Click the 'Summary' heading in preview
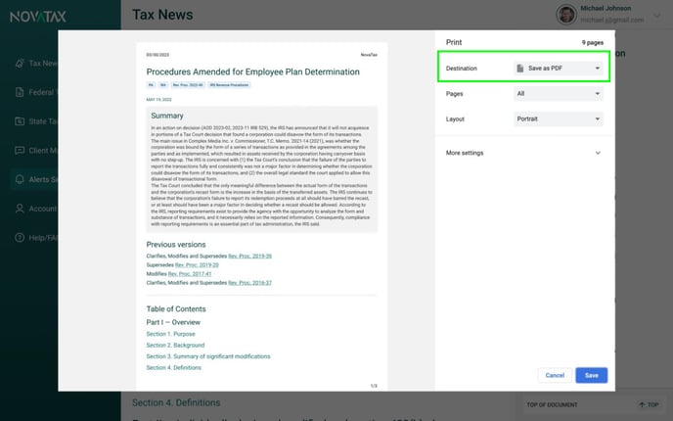The image size is (673, 421). click(167, 116)
